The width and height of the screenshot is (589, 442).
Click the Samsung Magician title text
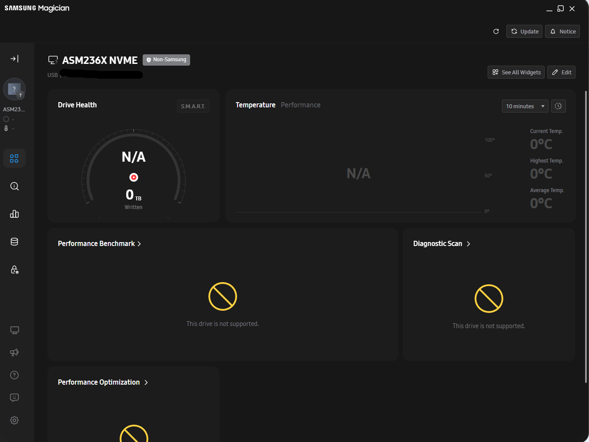(37, 8)
